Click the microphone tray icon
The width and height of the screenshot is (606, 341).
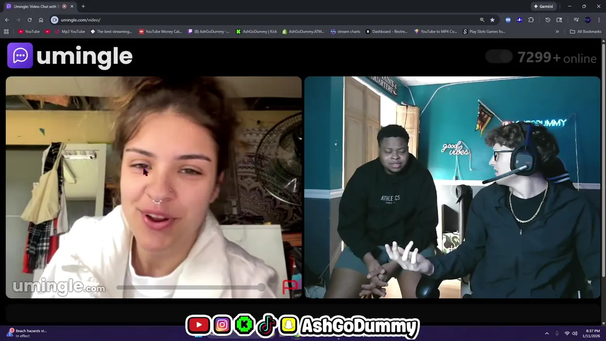[x=557, y=333]
